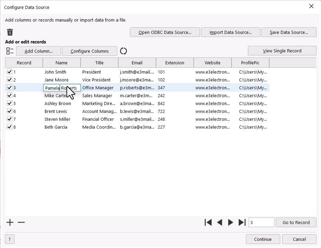The image size is (321, 248).
Task: Refresh the records with the circular arrows icon
Action: [123, 51]
